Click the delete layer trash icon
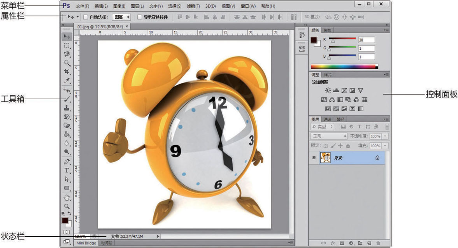 click(378, 243)
